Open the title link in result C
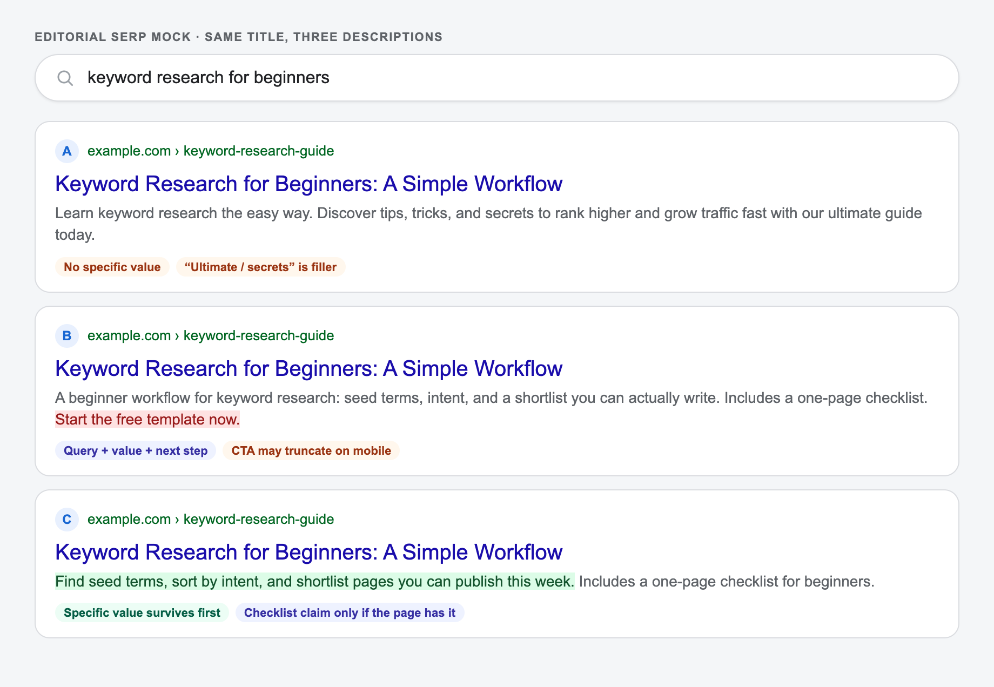The height and width of the screenshot is (687, 994). (x=309, y=553)
